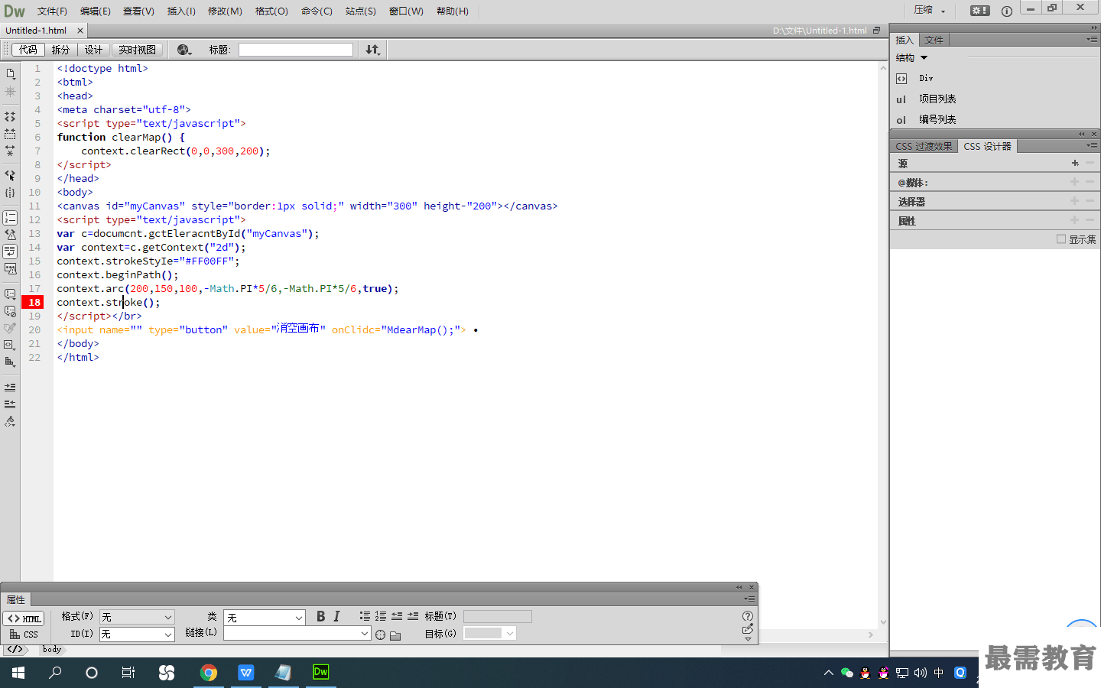Open the 插入(I) menu
This screenshot has height=688, width=1101.
[181, 11]
